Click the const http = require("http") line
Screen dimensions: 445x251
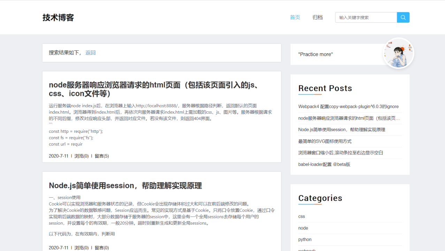[76, 131]
